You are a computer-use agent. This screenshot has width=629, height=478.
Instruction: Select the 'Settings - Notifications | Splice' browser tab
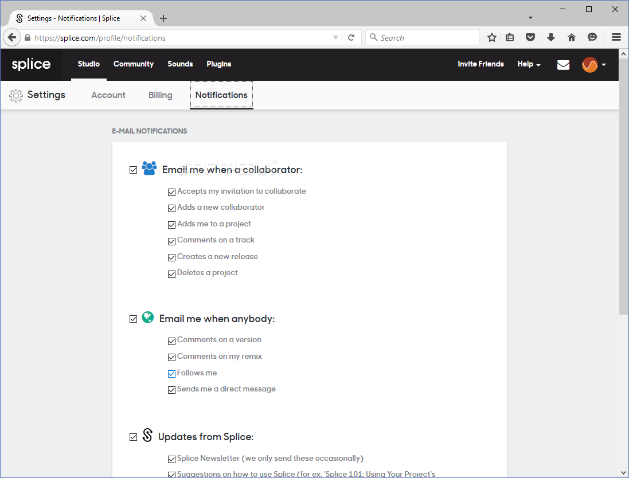coord(80,18)
